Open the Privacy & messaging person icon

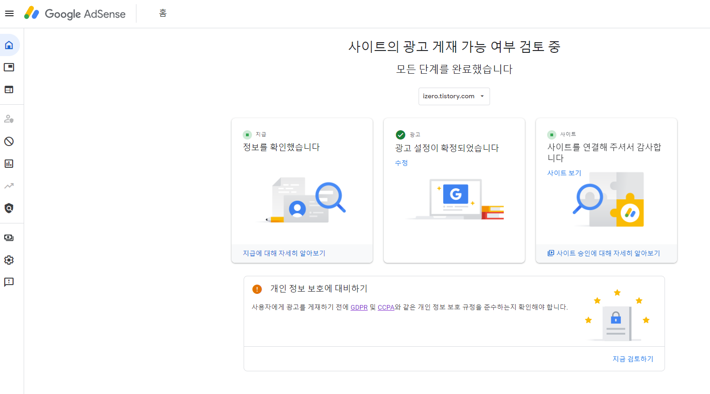coord(9,119)
